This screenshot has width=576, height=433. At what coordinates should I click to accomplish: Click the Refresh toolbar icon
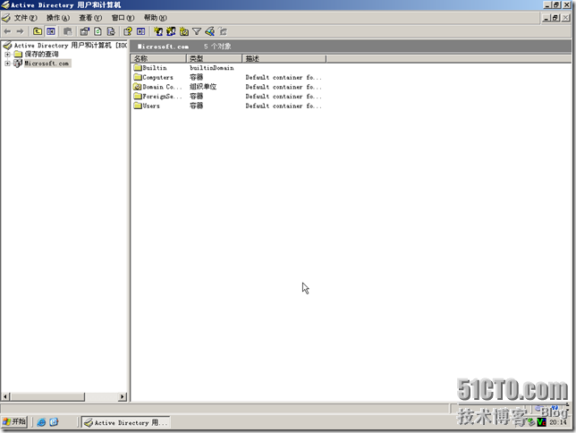[x=97, y=31]
